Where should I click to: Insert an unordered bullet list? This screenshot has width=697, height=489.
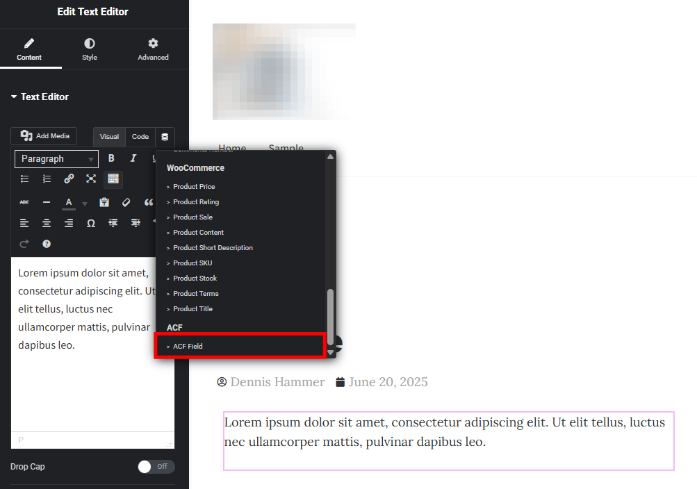tap(24, 179)
